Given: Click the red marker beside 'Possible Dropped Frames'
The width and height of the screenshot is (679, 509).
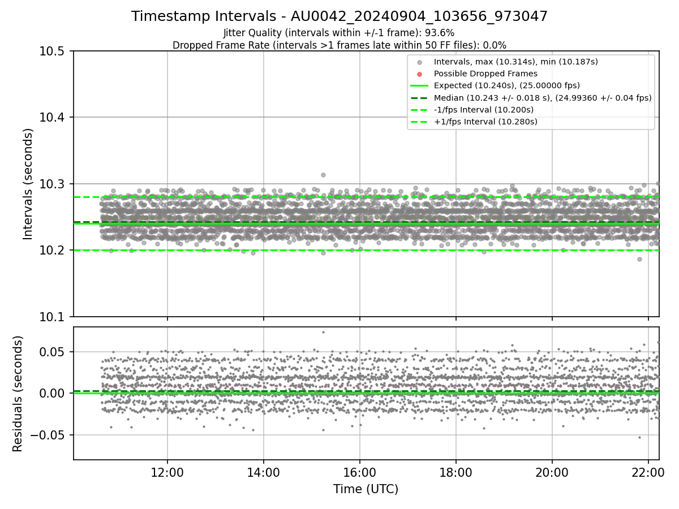Looking at the screenshot, I should click(419, 74).
